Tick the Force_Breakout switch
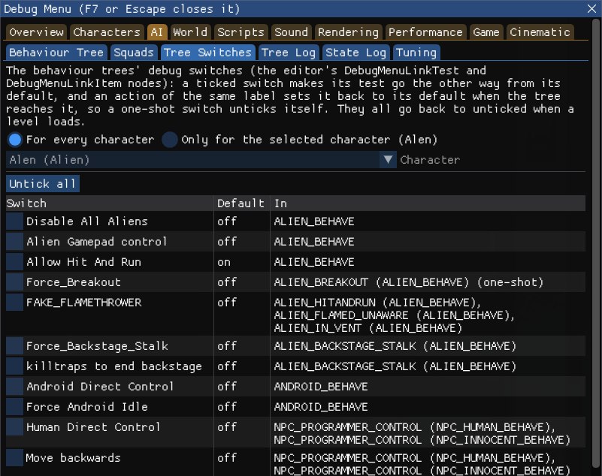Screen dimensions: 602x476 pyautogui.click(x=14, y=282)
